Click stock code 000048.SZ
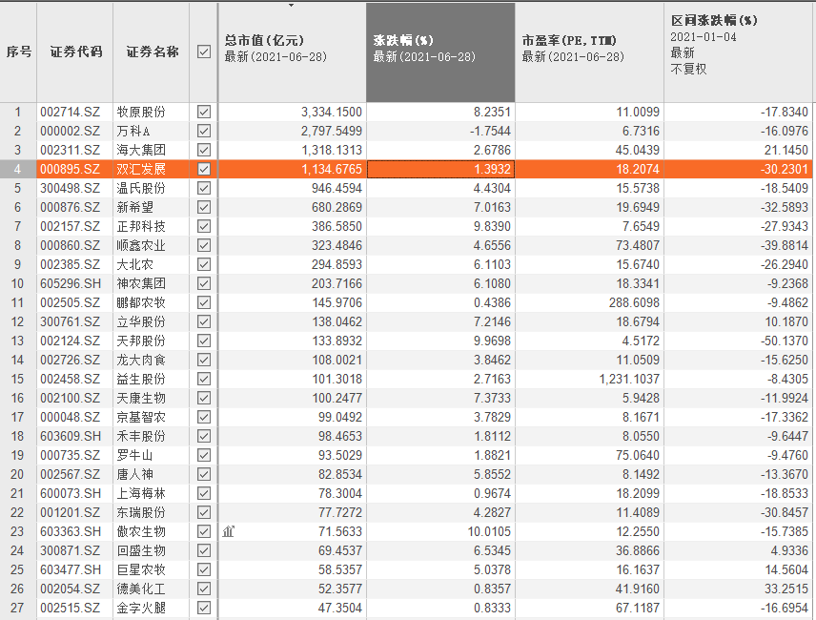This screenshot has height=620, width=816. 71,417
